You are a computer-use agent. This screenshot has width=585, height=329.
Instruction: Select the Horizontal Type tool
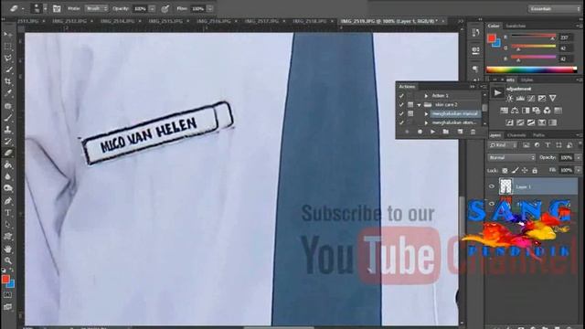point(7,213)
